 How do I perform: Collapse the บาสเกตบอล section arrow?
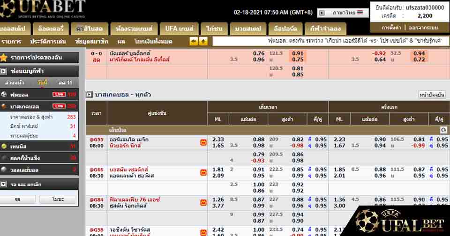(x=89, y=95)
